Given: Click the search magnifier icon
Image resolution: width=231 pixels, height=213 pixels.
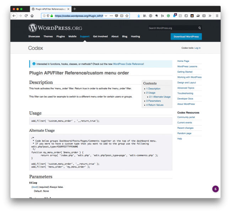Looking at the screenshot, I should (x=199, y=28).
